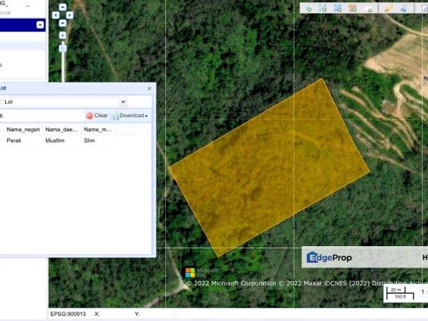Collapse the blue highlighted side panel header

point(40,25)
